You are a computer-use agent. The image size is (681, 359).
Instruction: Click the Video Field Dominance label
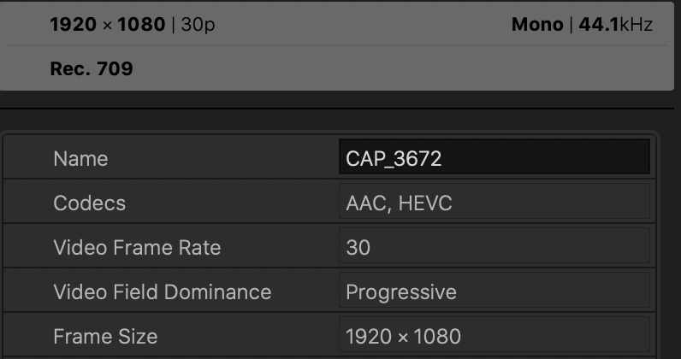[162, 291]
